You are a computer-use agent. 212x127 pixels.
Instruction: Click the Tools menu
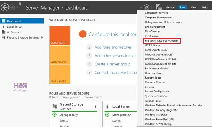coord(182,7)
